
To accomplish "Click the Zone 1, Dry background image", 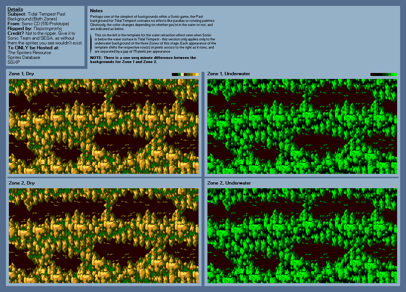I will (x=104, y=126).
